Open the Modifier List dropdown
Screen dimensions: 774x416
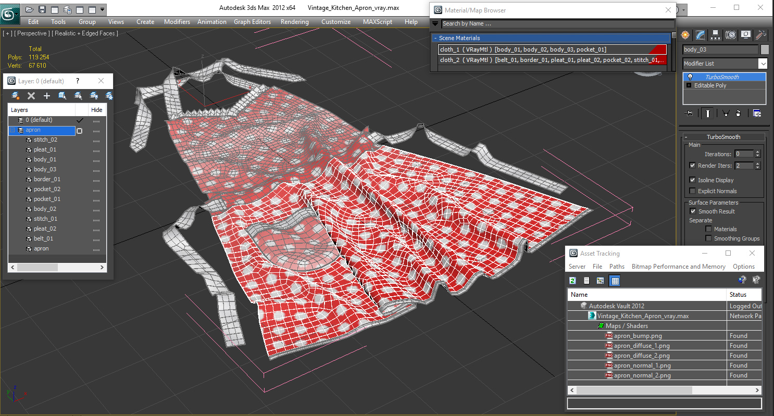[x=763, y=64]
